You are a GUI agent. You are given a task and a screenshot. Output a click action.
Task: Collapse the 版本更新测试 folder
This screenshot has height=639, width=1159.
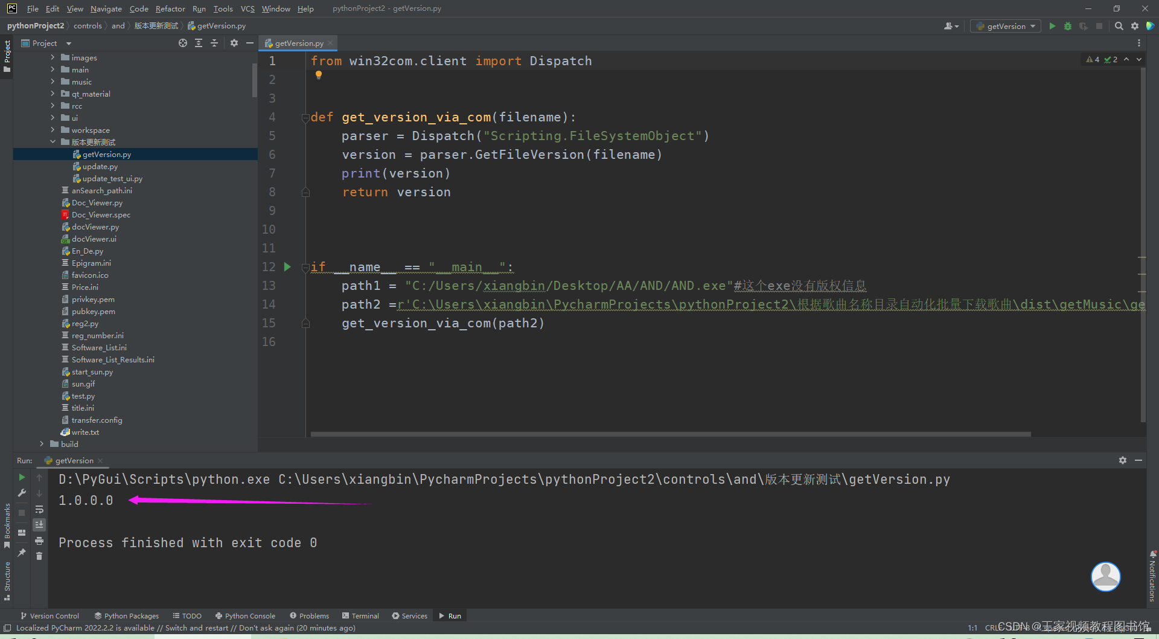[x=53, y=142]
